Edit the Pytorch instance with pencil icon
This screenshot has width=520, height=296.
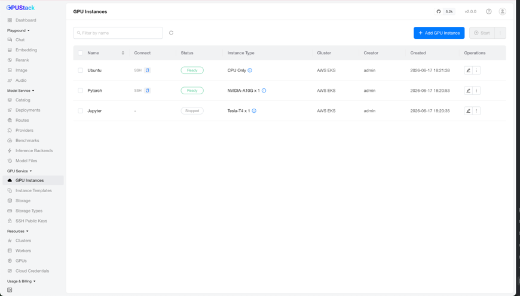pos(468,90)
